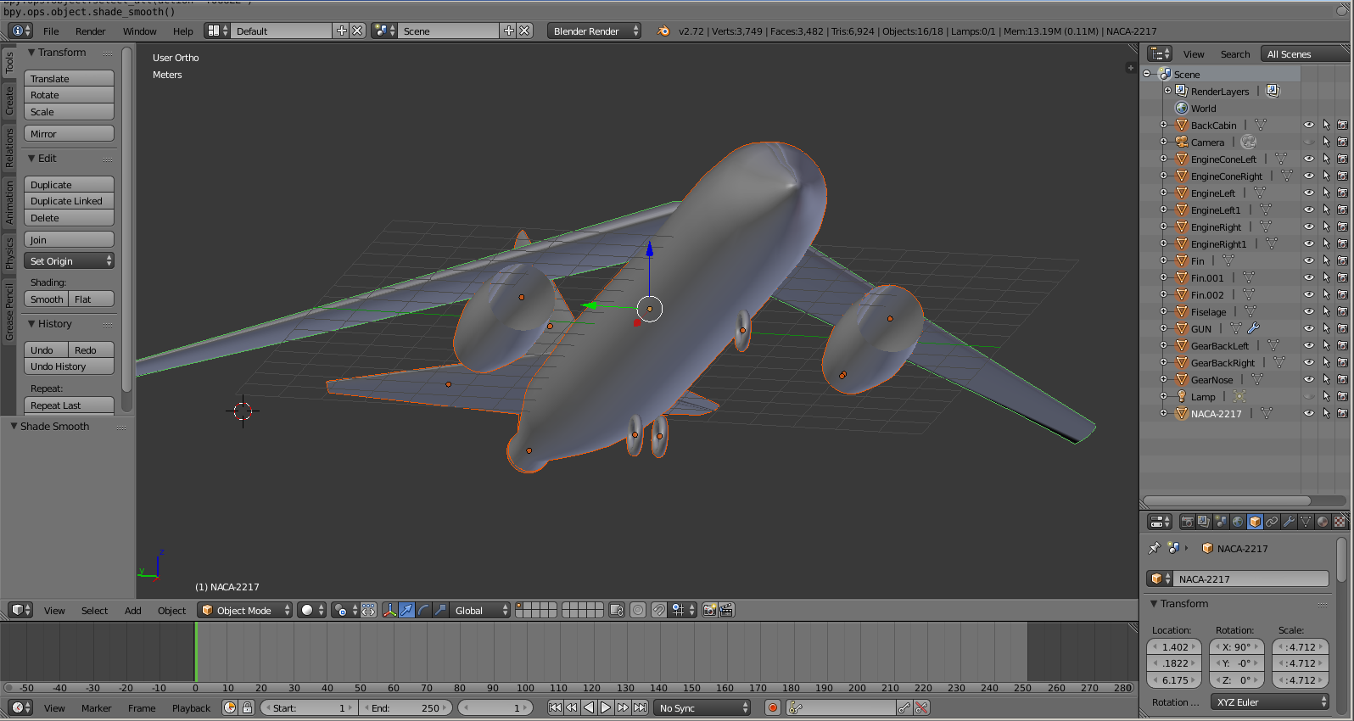1354x721 pixels.
Task: Open the Texture properties tab (checker icon)
Action: click(x=1340, y=522)
